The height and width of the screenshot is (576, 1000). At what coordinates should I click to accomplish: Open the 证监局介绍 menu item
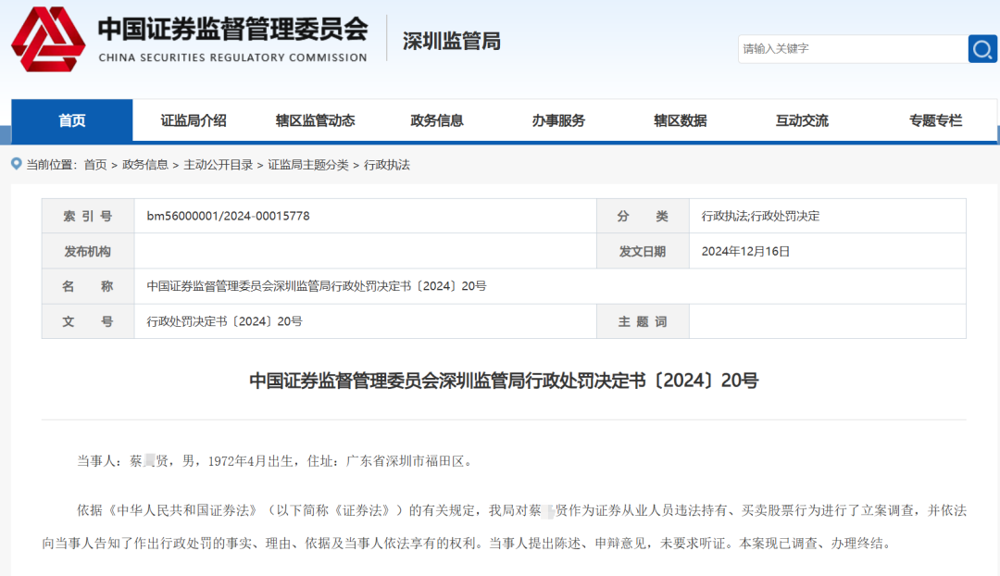coord(194,120)
